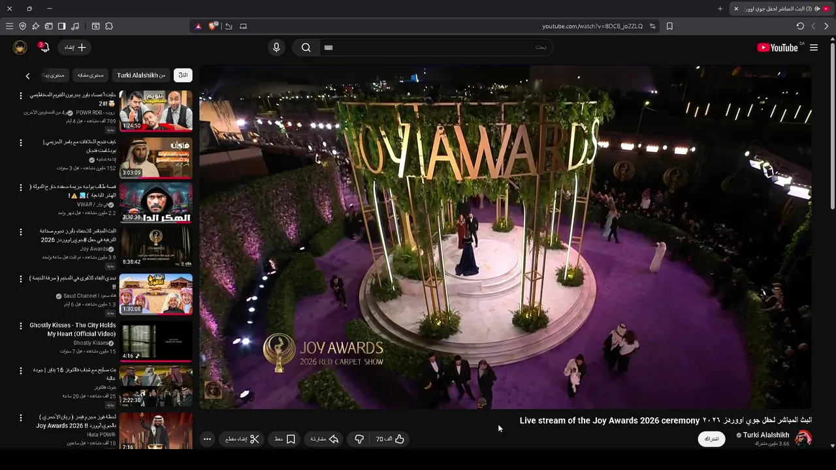The image size is (836, 470).
Task: Close the YouTube browser tab
Action: pos(736,8)
